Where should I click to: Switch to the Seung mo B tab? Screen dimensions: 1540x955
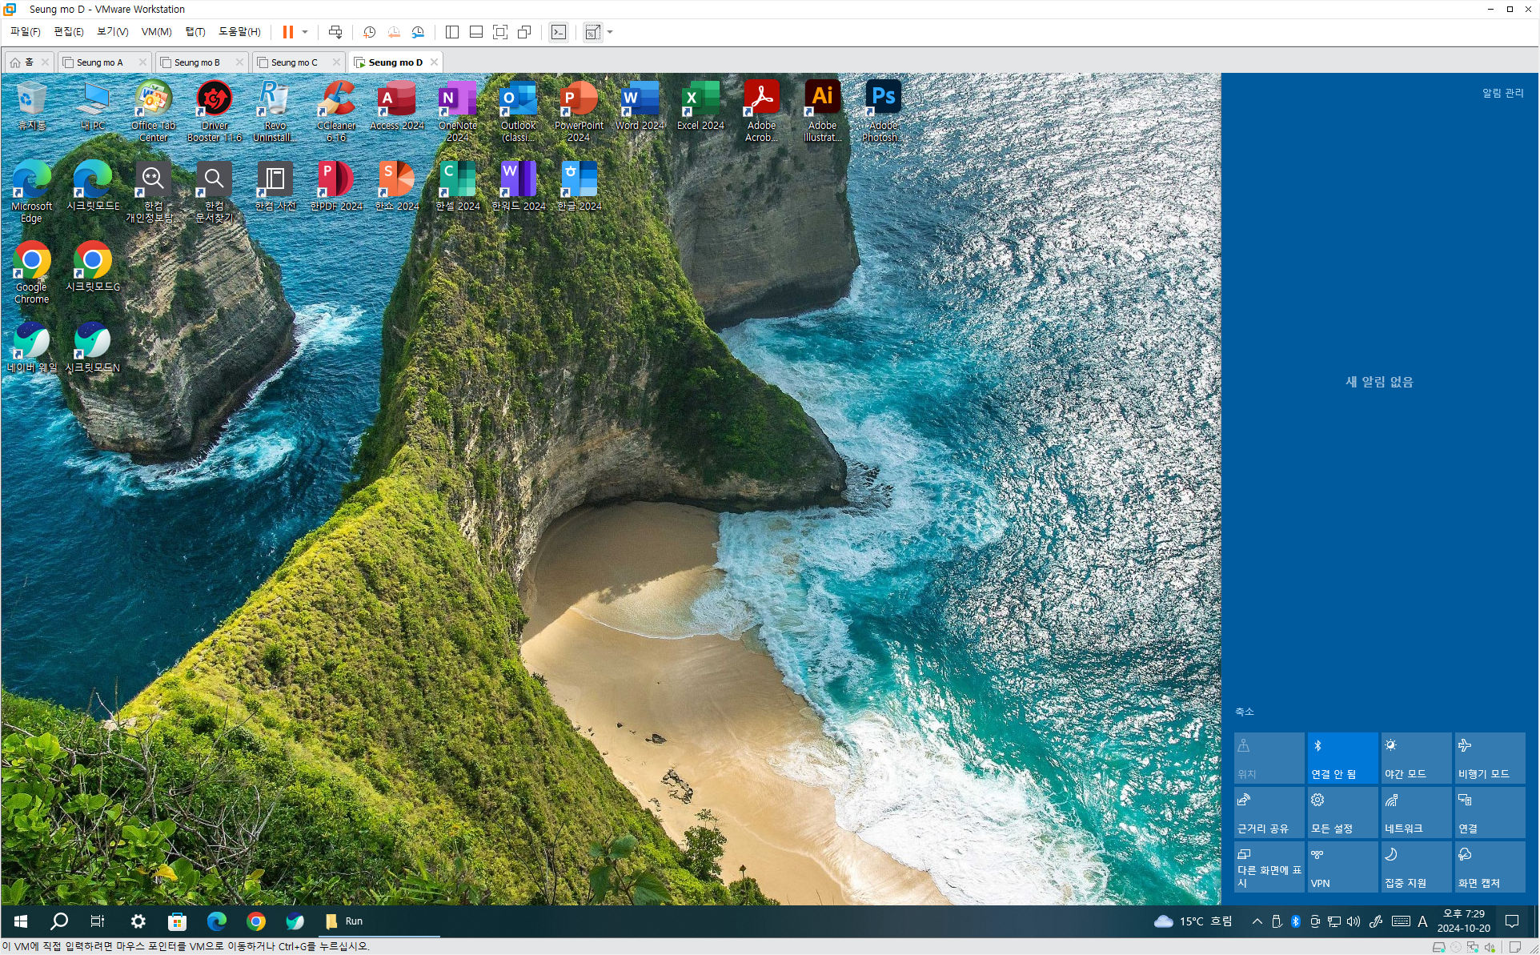196,62
